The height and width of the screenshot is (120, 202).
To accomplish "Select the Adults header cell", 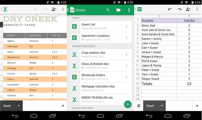I will [x=189, y=21].
